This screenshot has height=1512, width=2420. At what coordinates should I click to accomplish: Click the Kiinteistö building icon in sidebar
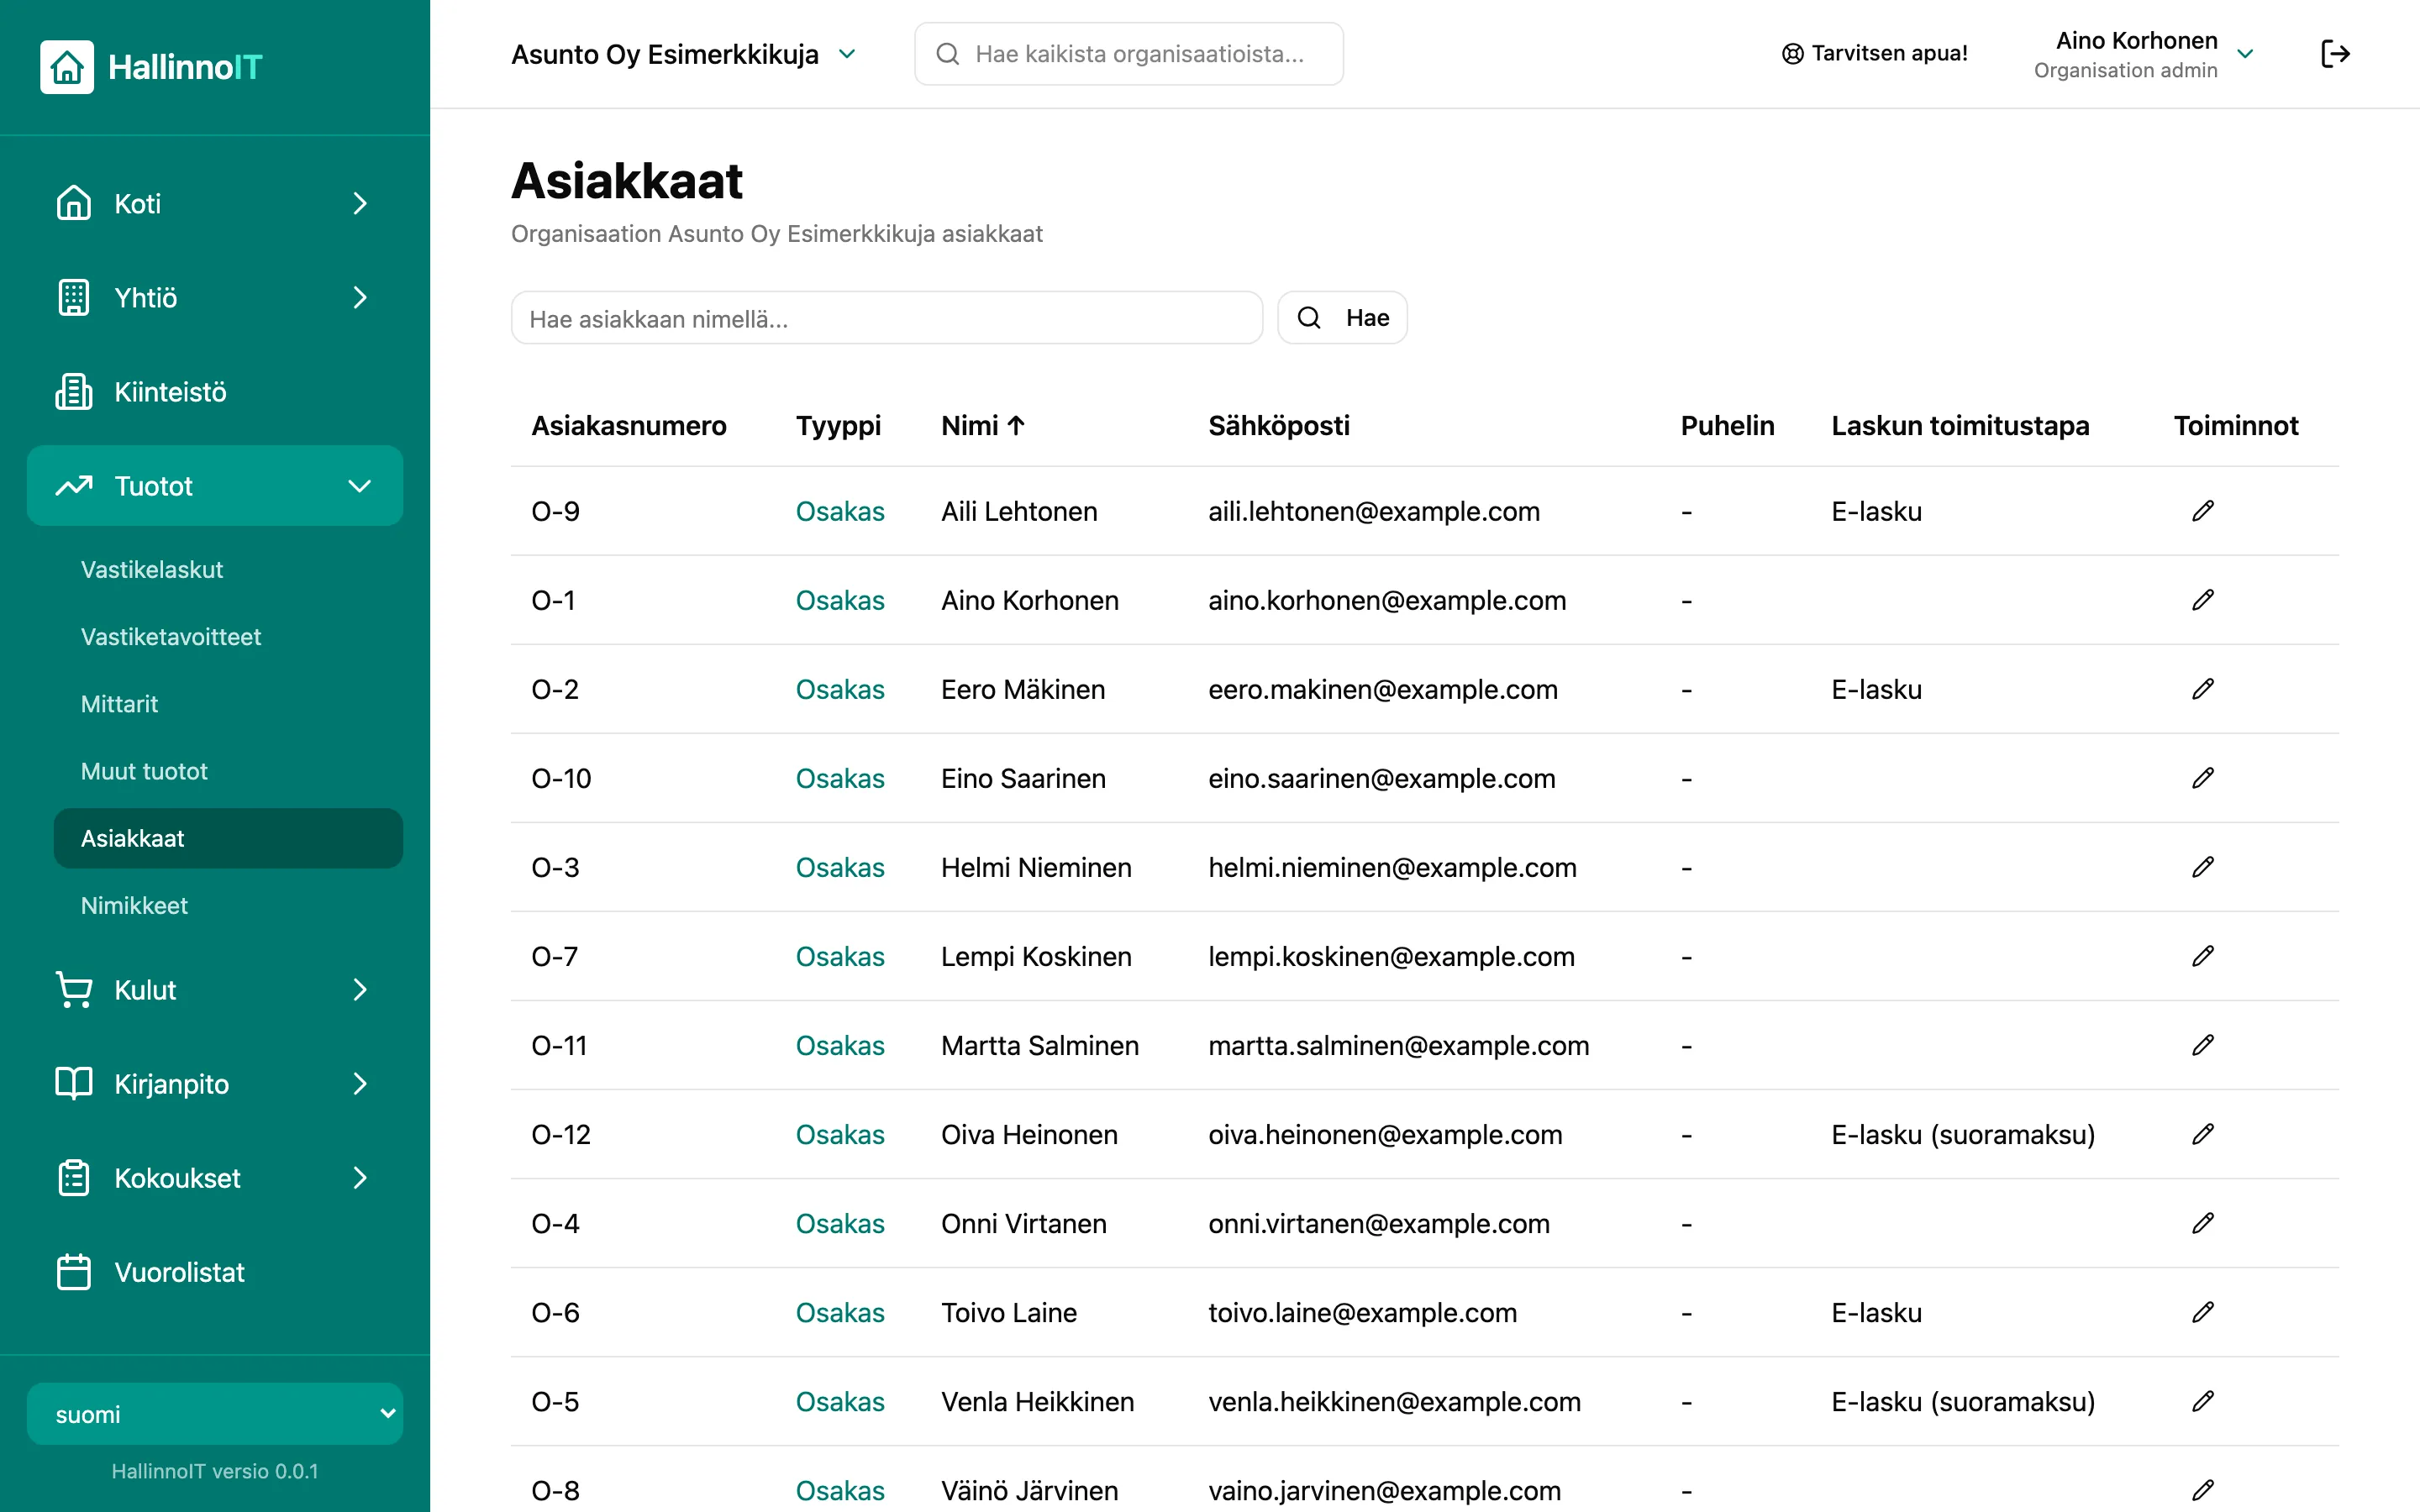(73, 392)
